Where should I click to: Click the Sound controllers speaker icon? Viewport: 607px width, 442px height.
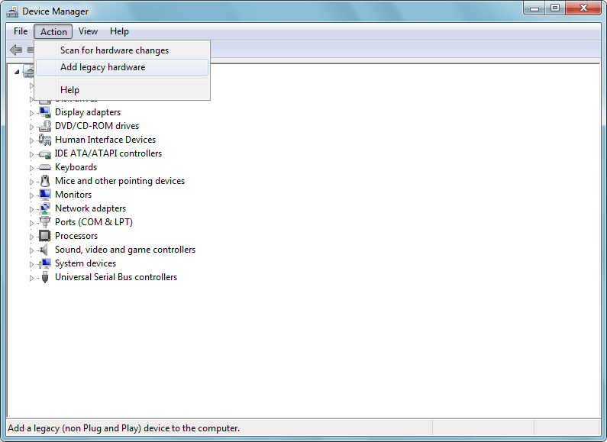point(45,250)
